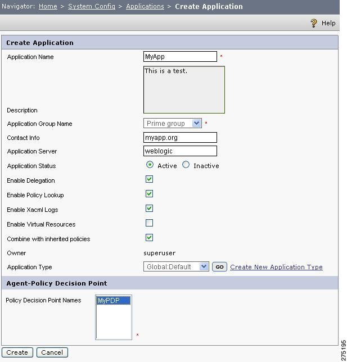347x362 pixels.
Task: Open Applications breadcrumb link
Action: click(145, 6)
